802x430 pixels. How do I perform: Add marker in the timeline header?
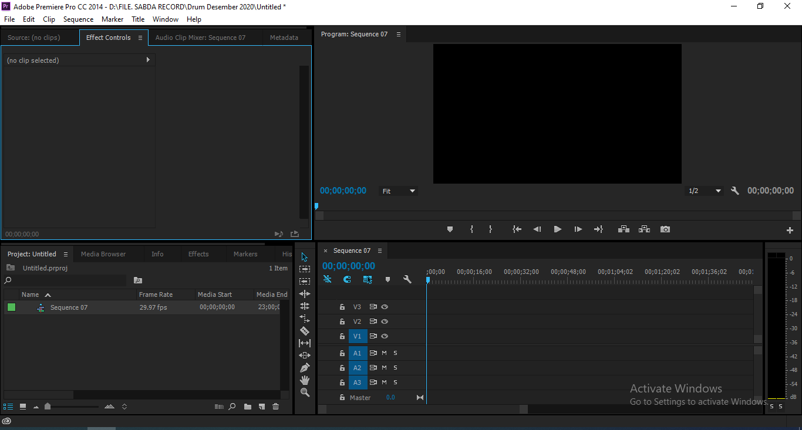tap(387, 280)
